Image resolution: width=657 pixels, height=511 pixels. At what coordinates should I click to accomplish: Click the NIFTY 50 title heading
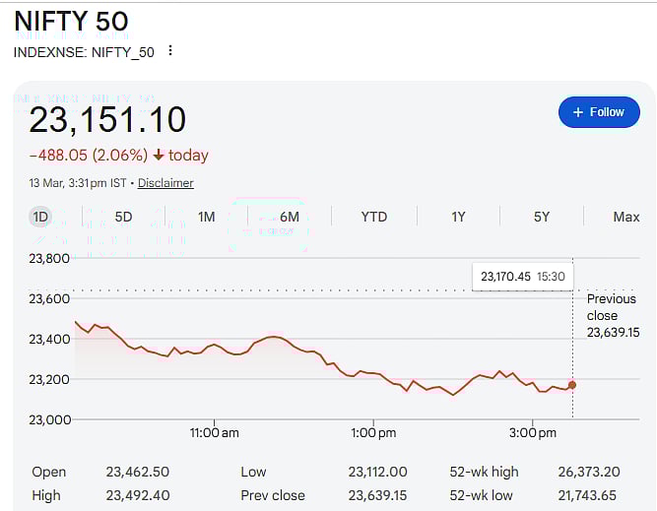[x=71, y=21]
